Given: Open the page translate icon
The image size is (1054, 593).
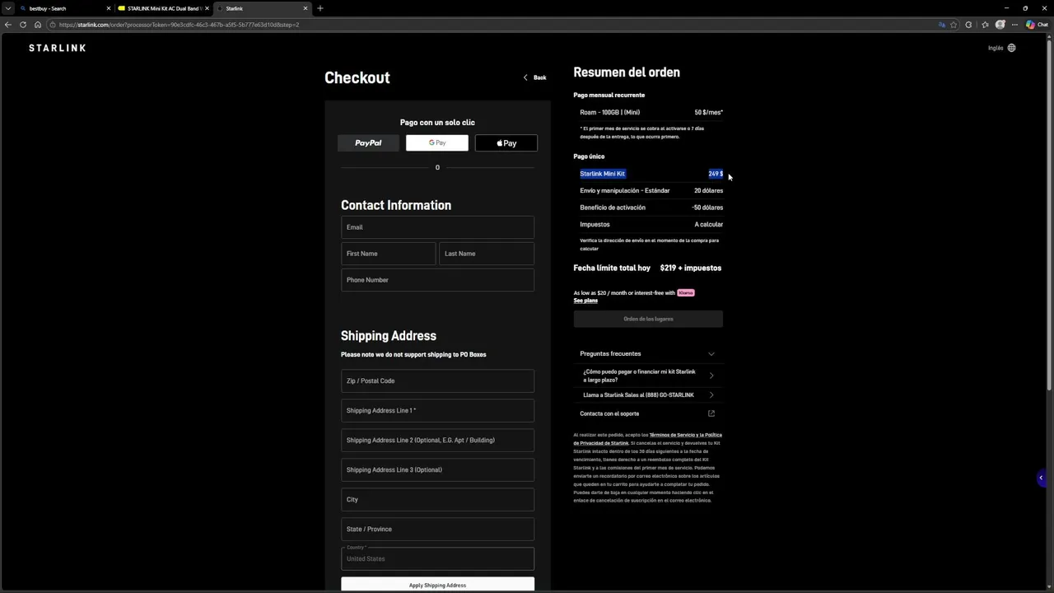Looking at the screenshot, I should [942, 25].
